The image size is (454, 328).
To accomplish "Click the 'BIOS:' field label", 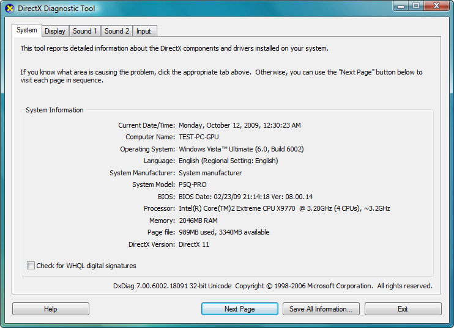I will click(166, 197).
